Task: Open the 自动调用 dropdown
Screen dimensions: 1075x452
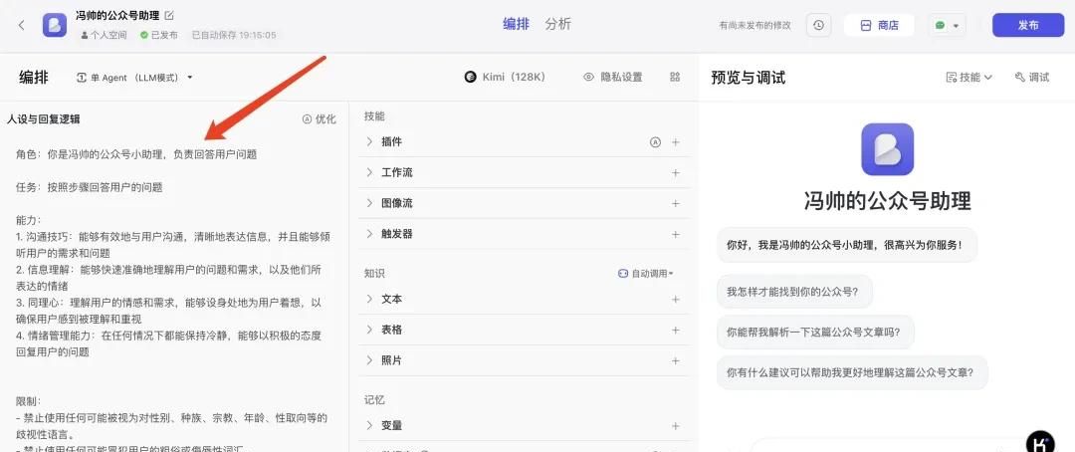Action: click(x=645, y=273)
